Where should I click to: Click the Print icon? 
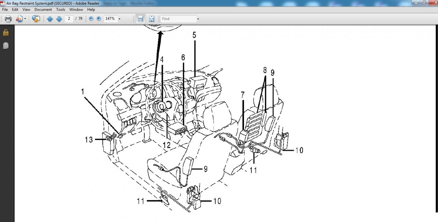pos(8,19)
